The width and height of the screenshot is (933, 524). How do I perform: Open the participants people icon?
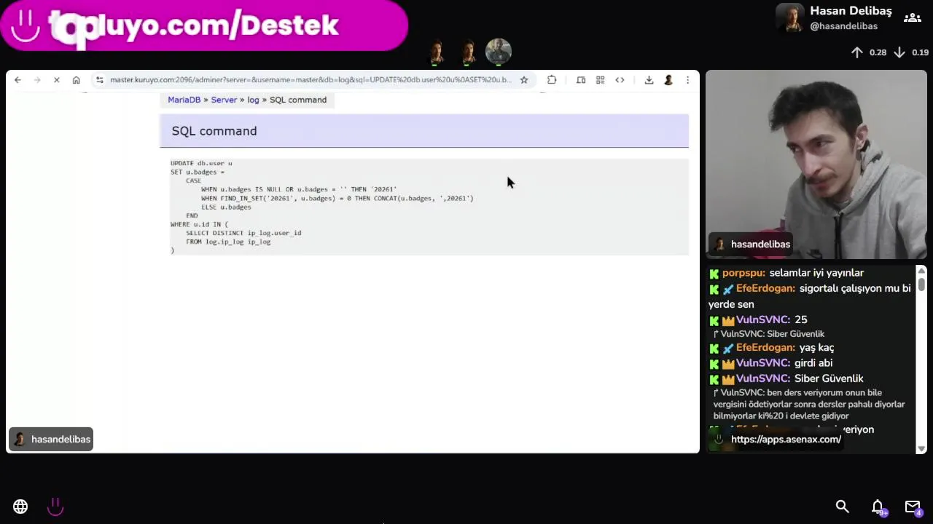click(x=913, y=18)
